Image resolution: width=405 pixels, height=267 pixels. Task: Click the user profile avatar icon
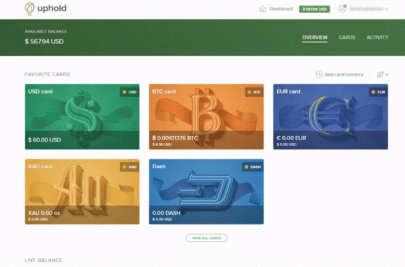coord(342,9)
